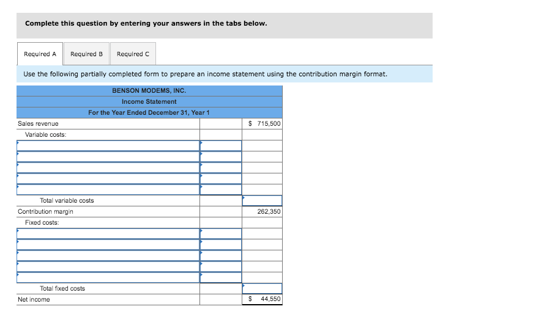Image resolution: width=555 pixels, height=309 pixels.
Task: Click the Complete this question instruction banner
Action: [225, 26]
